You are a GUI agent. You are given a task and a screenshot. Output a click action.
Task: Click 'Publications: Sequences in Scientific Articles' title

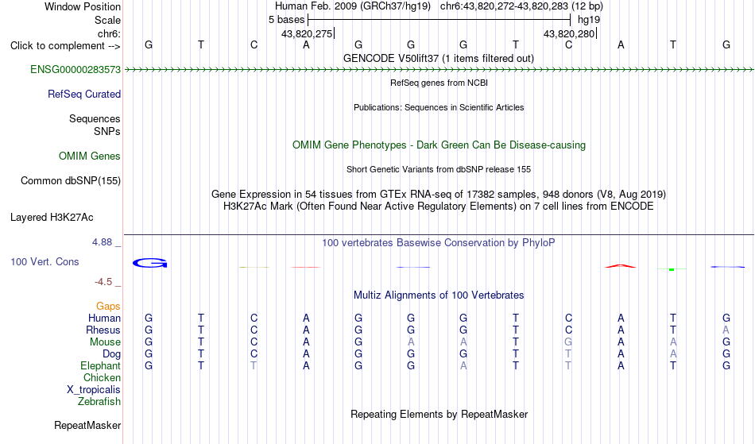pos(439,107)
